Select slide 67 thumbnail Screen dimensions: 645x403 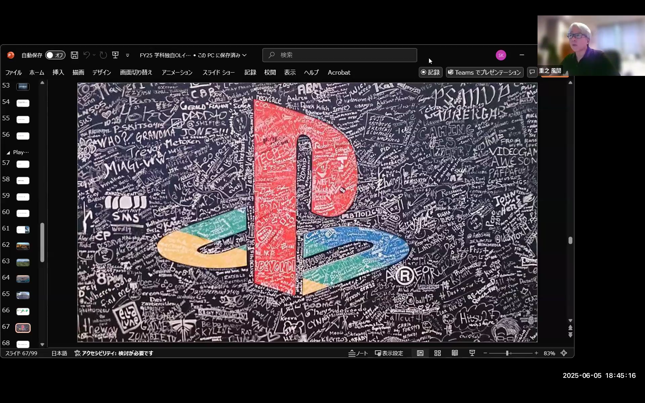[x=23, y=328]
